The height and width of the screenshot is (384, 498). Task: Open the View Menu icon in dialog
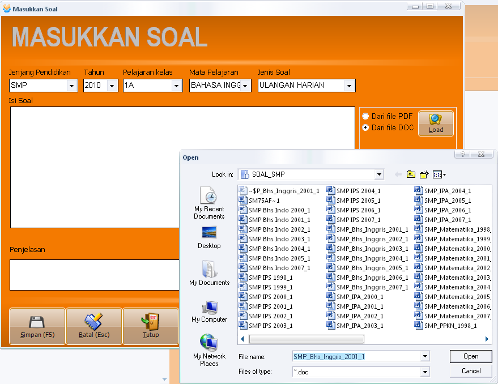(437, 174)
